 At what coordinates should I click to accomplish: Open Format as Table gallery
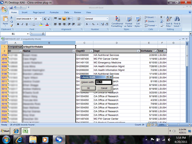129,22
